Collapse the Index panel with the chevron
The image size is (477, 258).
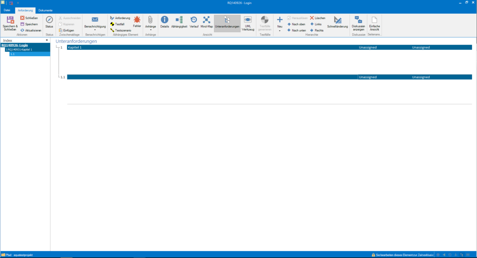pyautogui.click(x=47, y=40)
